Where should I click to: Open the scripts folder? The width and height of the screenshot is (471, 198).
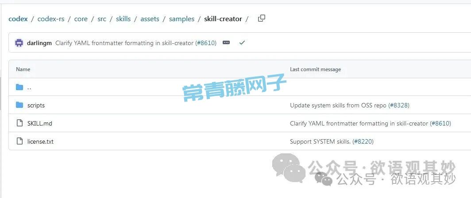coord(36,105)
